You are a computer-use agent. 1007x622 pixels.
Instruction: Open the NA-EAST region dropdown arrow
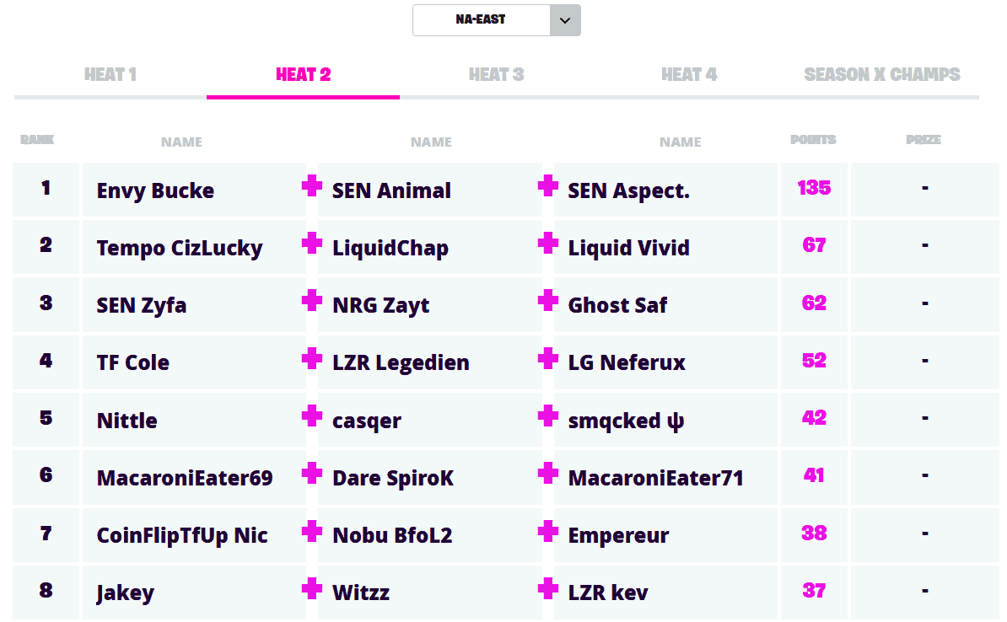565,20
